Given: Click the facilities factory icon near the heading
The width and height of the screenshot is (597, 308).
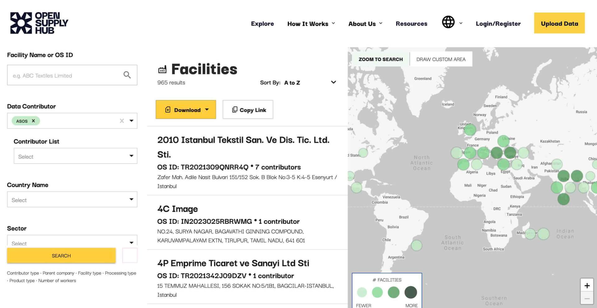Looking at the screenshot, I should point(163,69).
